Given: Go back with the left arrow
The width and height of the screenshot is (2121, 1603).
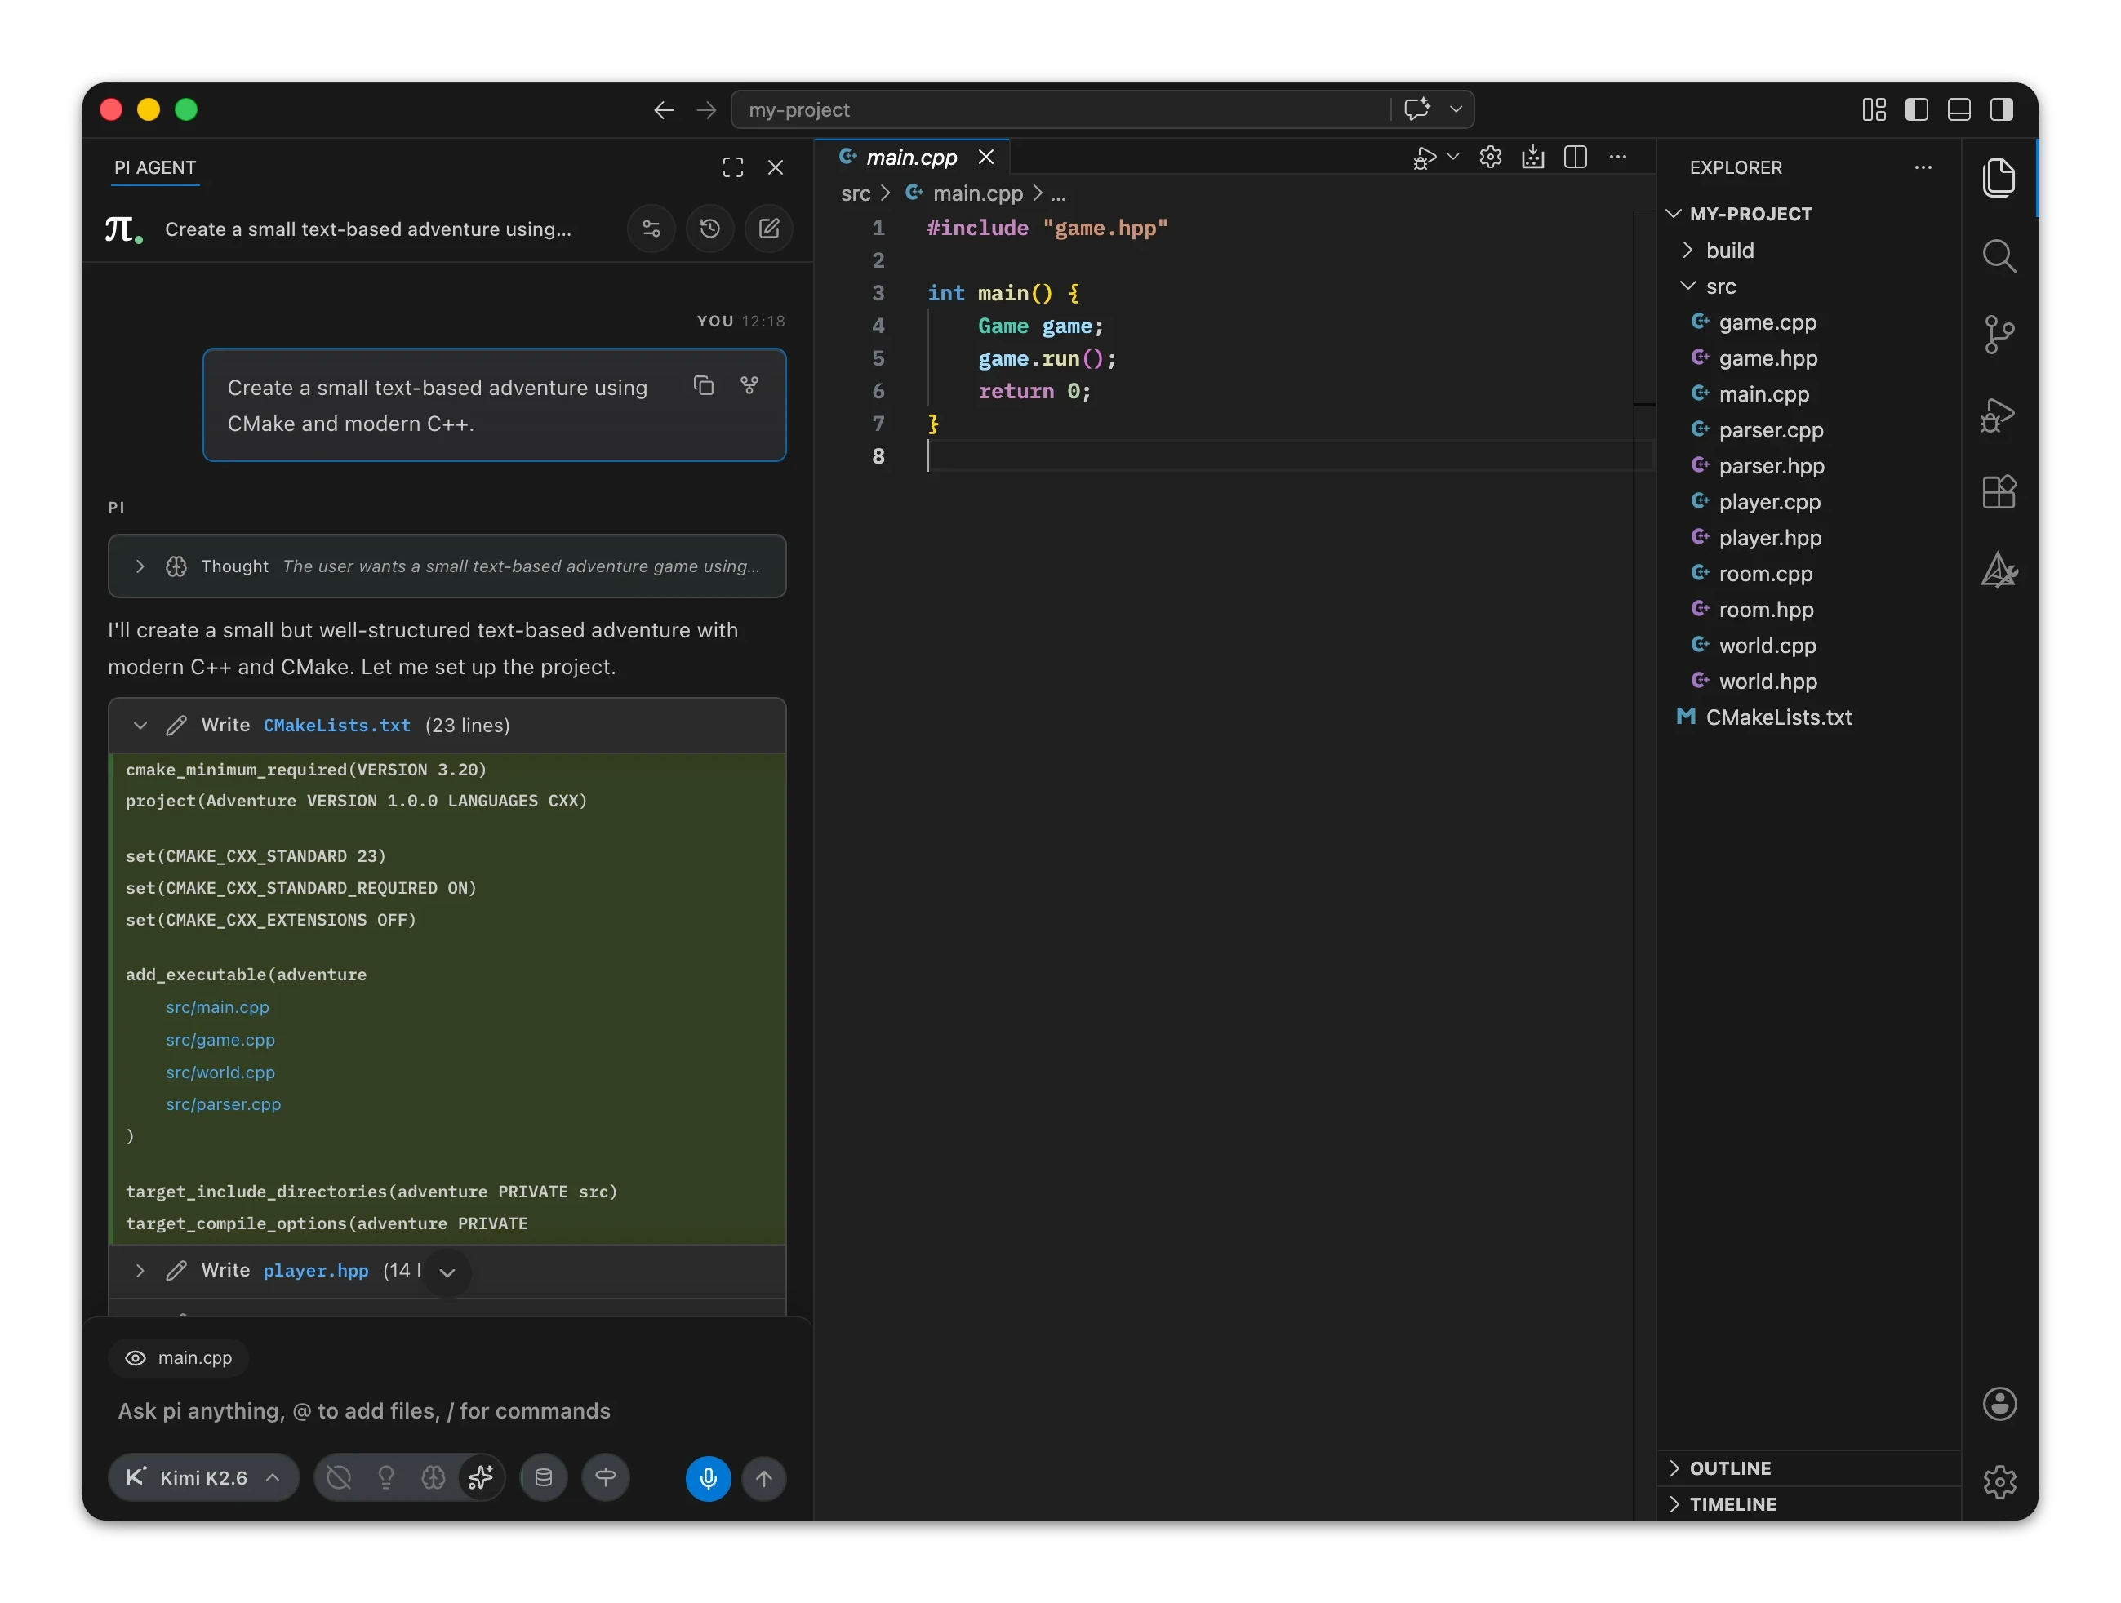Looking at the screenshot, I should click(x=664, y=110).
